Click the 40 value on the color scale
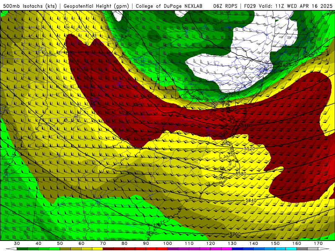 39,243
